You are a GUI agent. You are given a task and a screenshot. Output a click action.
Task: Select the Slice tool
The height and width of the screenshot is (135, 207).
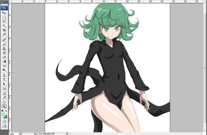coord(4,35)
